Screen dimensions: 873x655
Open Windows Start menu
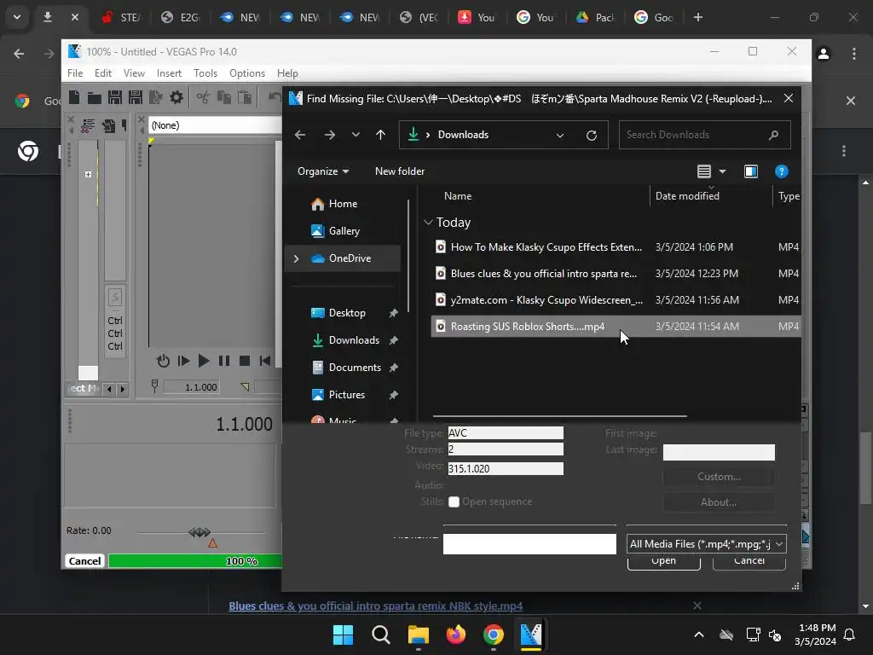pos(343,635)
